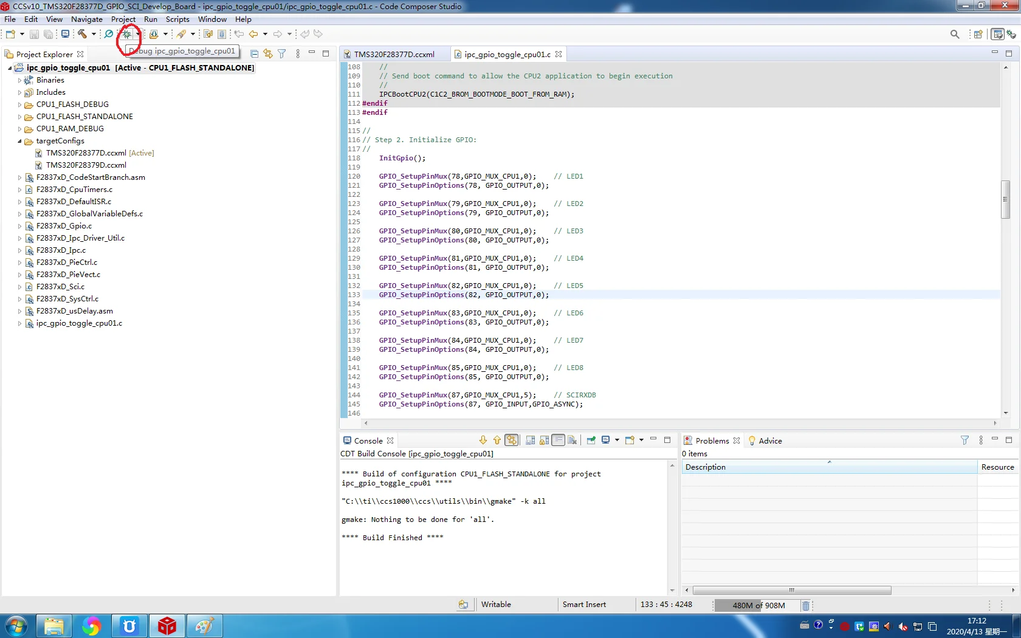Click the Build hammer icon
This screenshot has height=638, width=1021.
coord(82,34)
